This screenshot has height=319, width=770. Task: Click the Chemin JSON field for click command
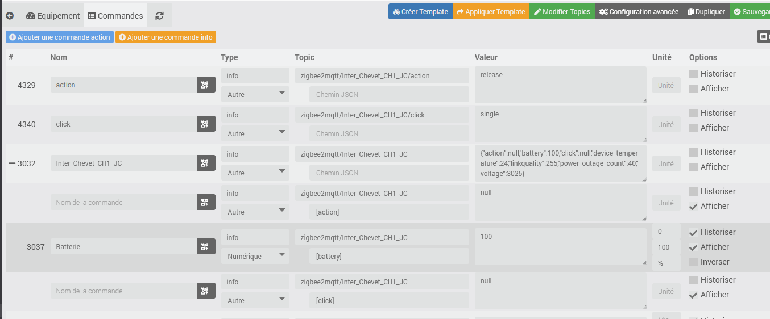tap(389, 133)
